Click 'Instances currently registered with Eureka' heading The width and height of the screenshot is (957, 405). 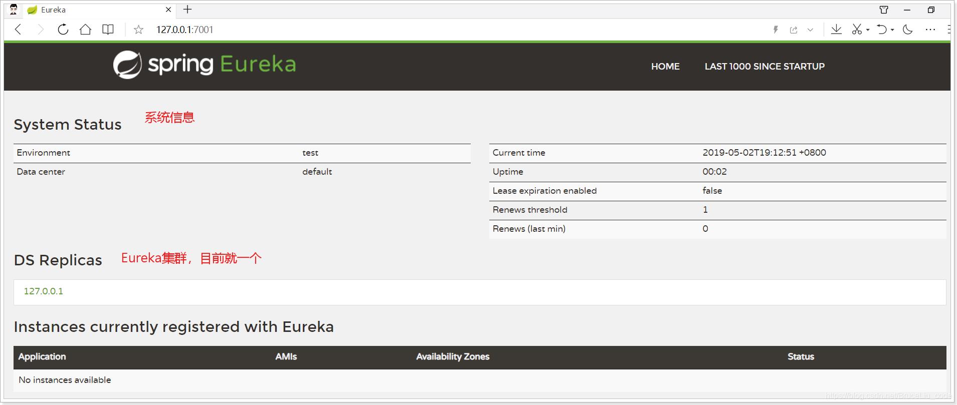(173, 326)
